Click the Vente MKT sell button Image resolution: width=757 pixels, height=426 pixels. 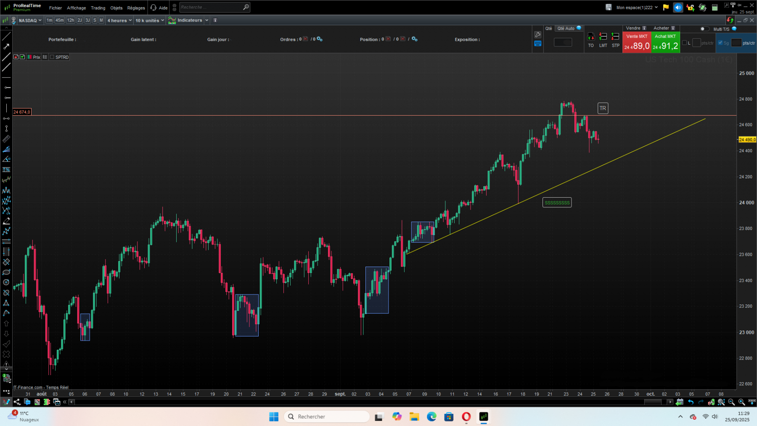[637, 42]
